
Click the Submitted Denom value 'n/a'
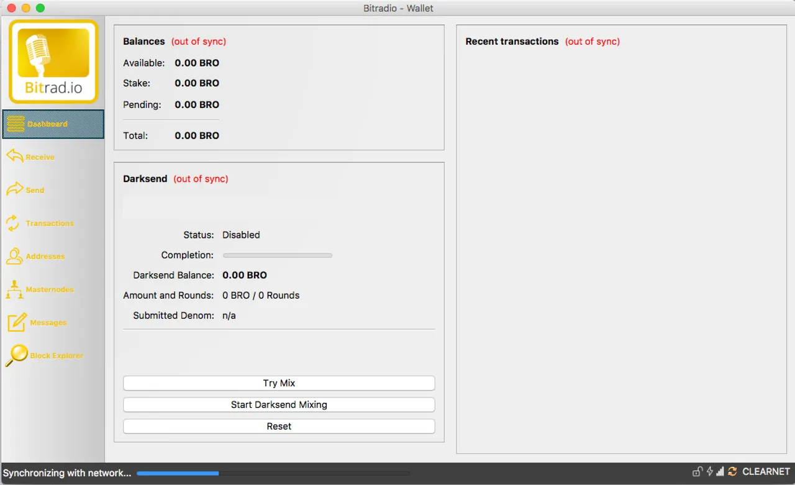[229, 315]
